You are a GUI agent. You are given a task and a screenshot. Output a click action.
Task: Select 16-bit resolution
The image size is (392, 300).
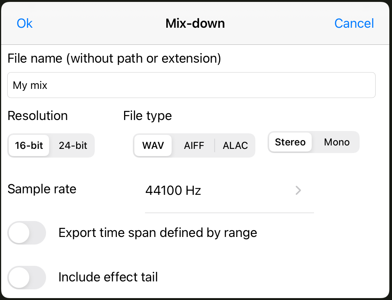pyautogui.click(x=29, y=145)
